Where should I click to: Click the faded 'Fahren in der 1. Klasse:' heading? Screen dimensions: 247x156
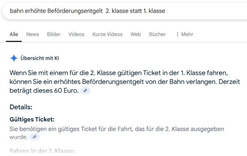(42, 151)
